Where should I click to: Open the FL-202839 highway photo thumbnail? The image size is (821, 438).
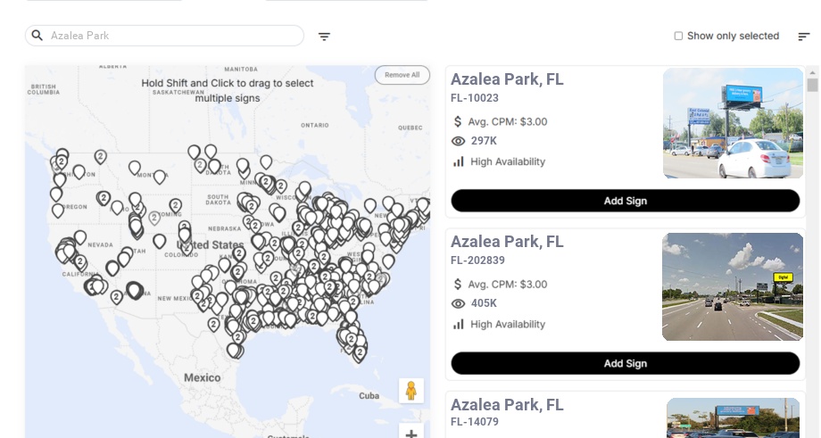coord(732,286)
